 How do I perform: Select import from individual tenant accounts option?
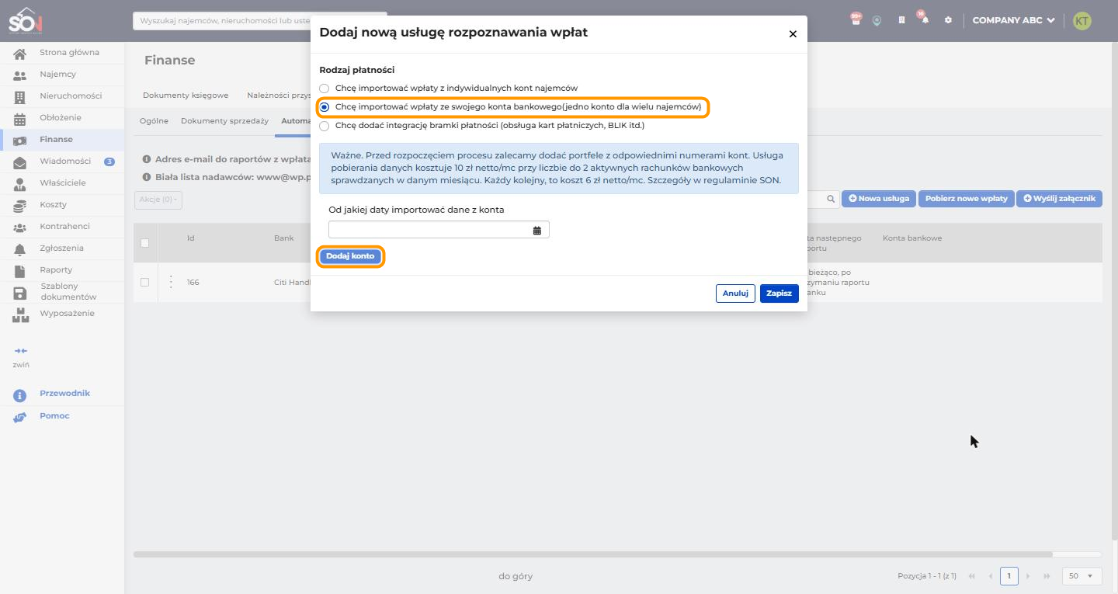[325, 89]
